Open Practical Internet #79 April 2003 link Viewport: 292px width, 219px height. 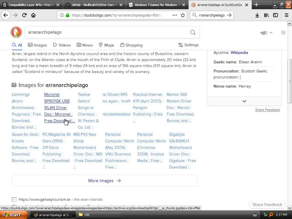point(148,108)
